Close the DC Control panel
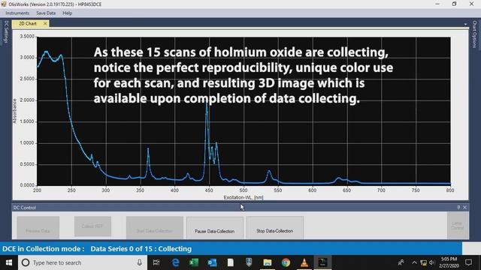Screen dimensions: 481x270 coord(464,208)
